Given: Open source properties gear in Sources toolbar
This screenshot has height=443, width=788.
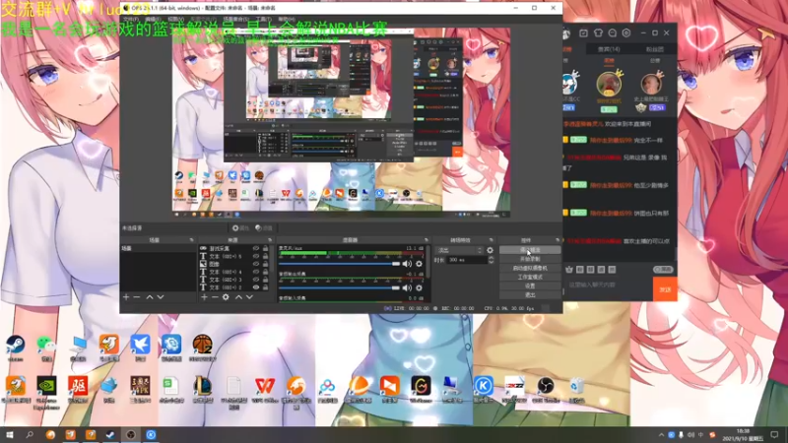Looking at the screenshot, I should [226, 297].
